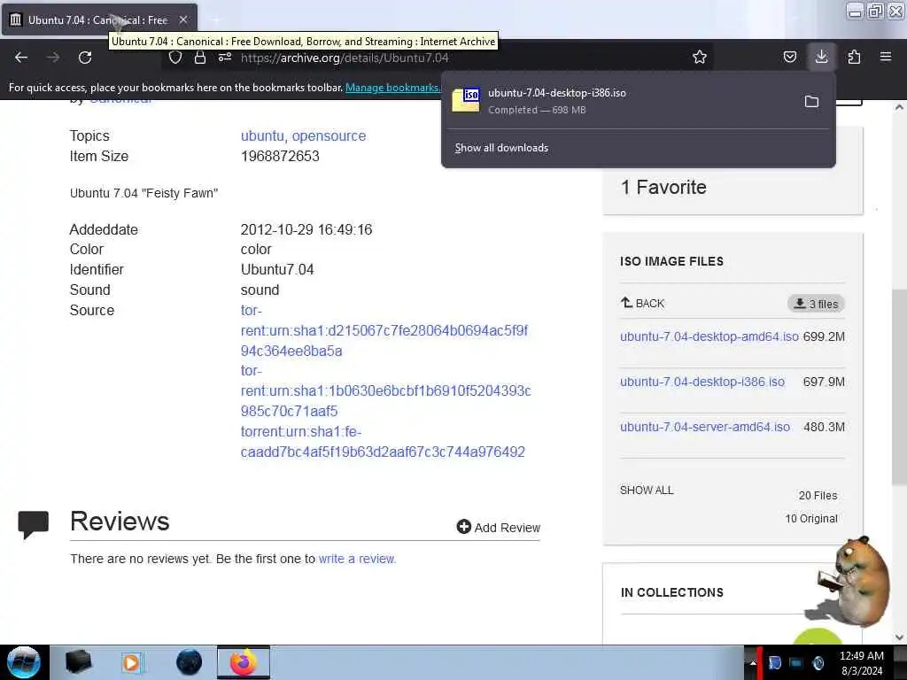Click the Internet Archive tab favicon
The image size is (907, 680).
pyautogui.click(x=16, y=19)
